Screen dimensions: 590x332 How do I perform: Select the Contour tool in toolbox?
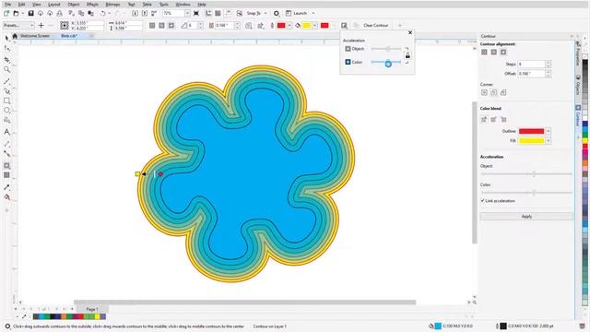[6, 166]
